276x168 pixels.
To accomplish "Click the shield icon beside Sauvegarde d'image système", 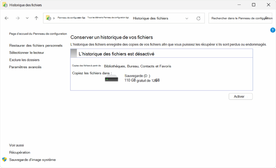I will point(5,159).
